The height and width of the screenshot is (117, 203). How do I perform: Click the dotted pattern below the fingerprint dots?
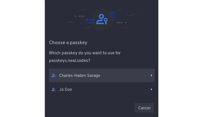coord(124,27)
